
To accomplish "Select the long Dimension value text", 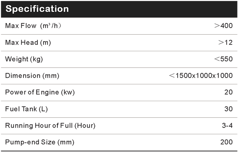I will (x=200, y=76).
